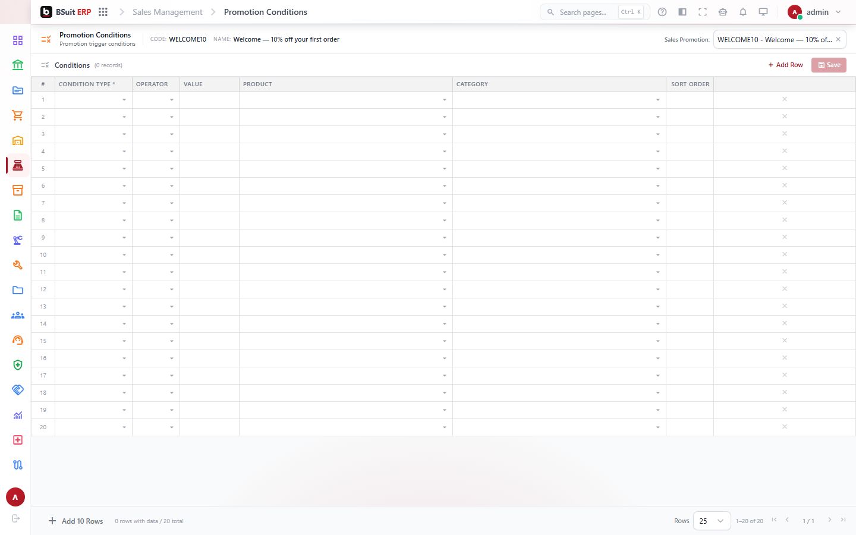This screenshot has height=535, width=856.
Task: Open the archive box inventory sidebar icon
Action: pos(18,190)
